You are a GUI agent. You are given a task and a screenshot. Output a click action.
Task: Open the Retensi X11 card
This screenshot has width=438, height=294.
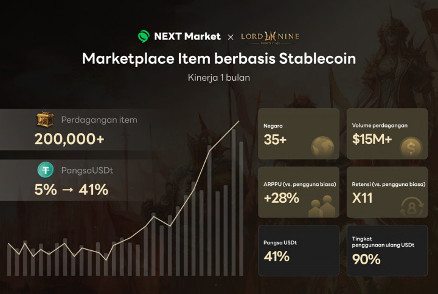387,191
